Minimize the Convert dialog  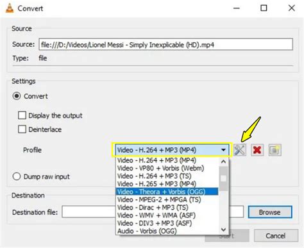coord(237,8)
